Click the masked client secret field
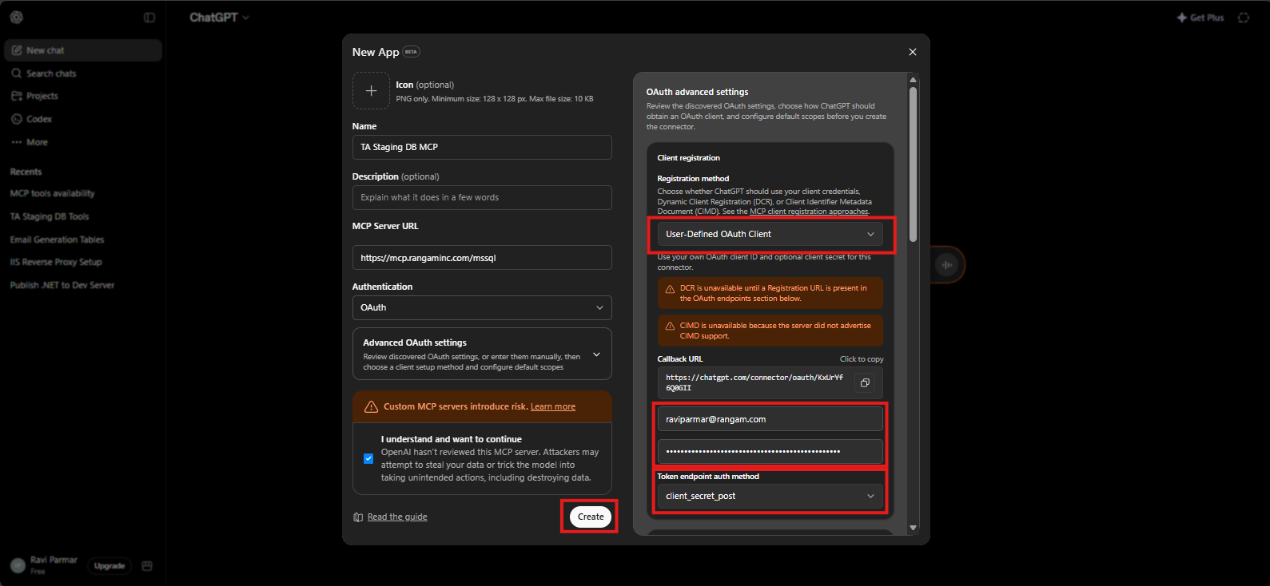The height and width of the screenshot is (586, 1270). coord(770,451)
